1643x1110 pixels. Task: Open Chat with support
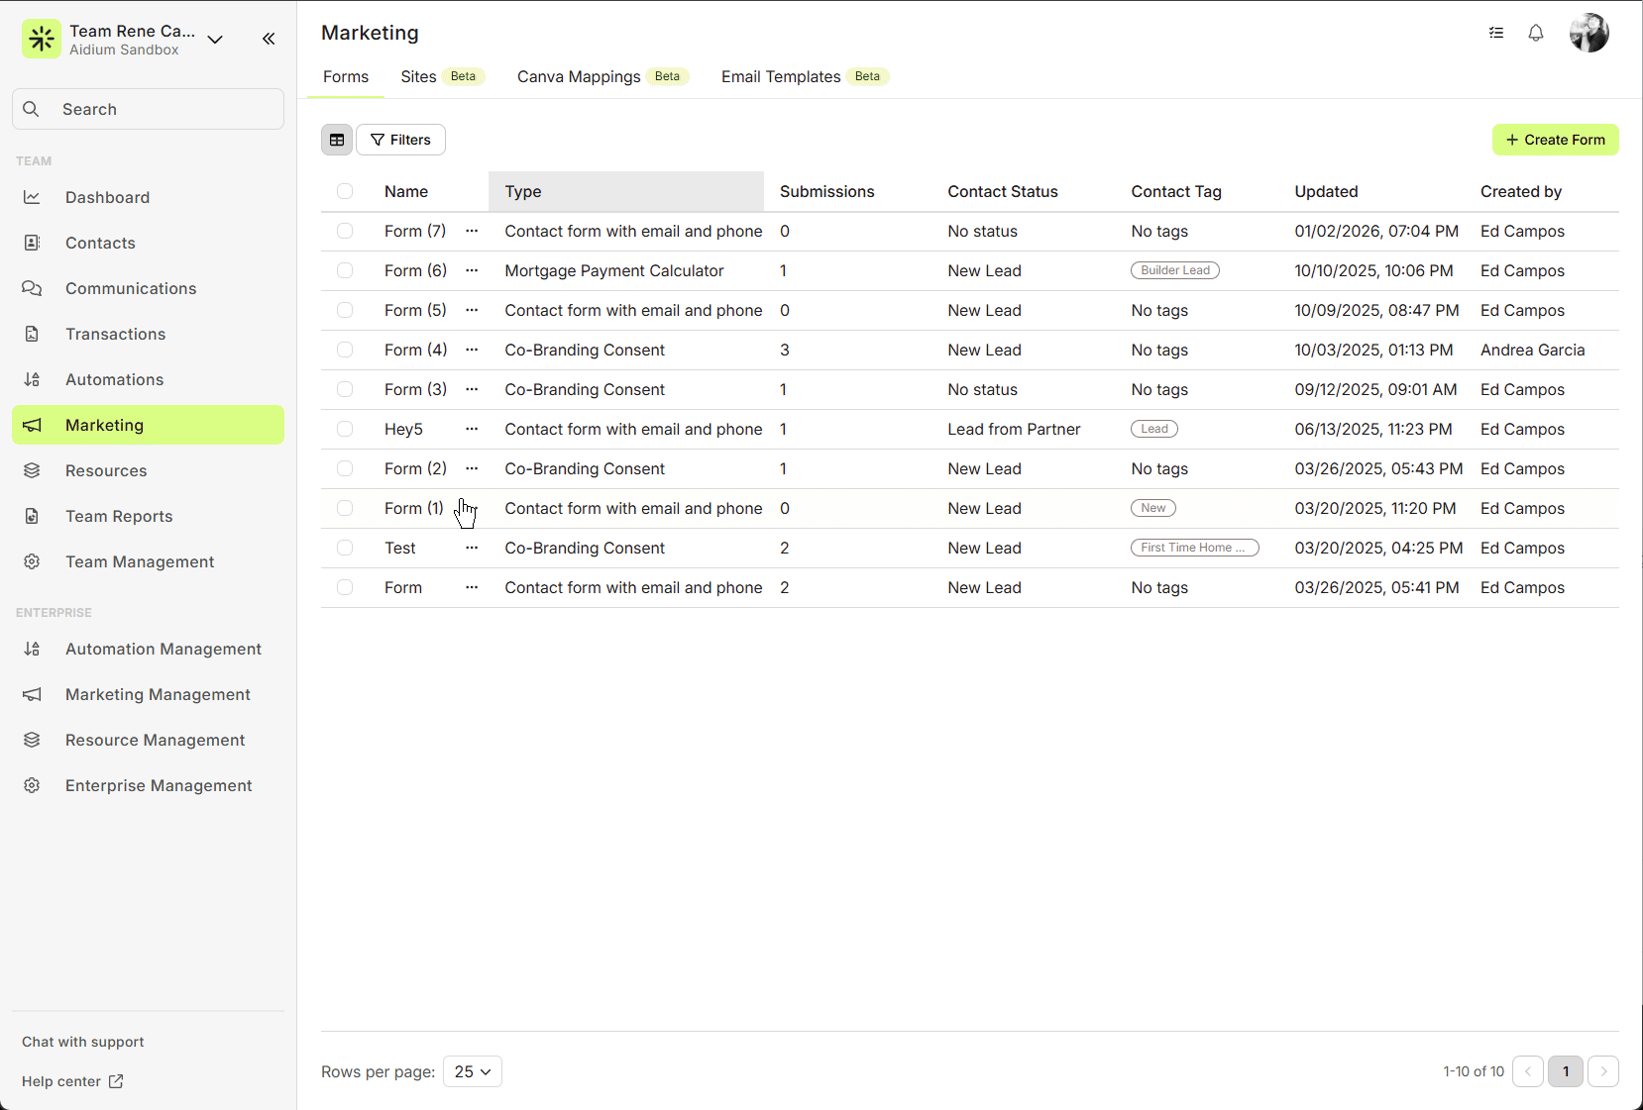point(83,1042)
